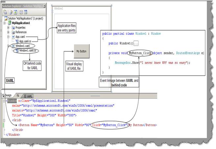216x149 pixels.
Task: Click the Refresh icon in Solution Explorer
Action: click(15, 12)
